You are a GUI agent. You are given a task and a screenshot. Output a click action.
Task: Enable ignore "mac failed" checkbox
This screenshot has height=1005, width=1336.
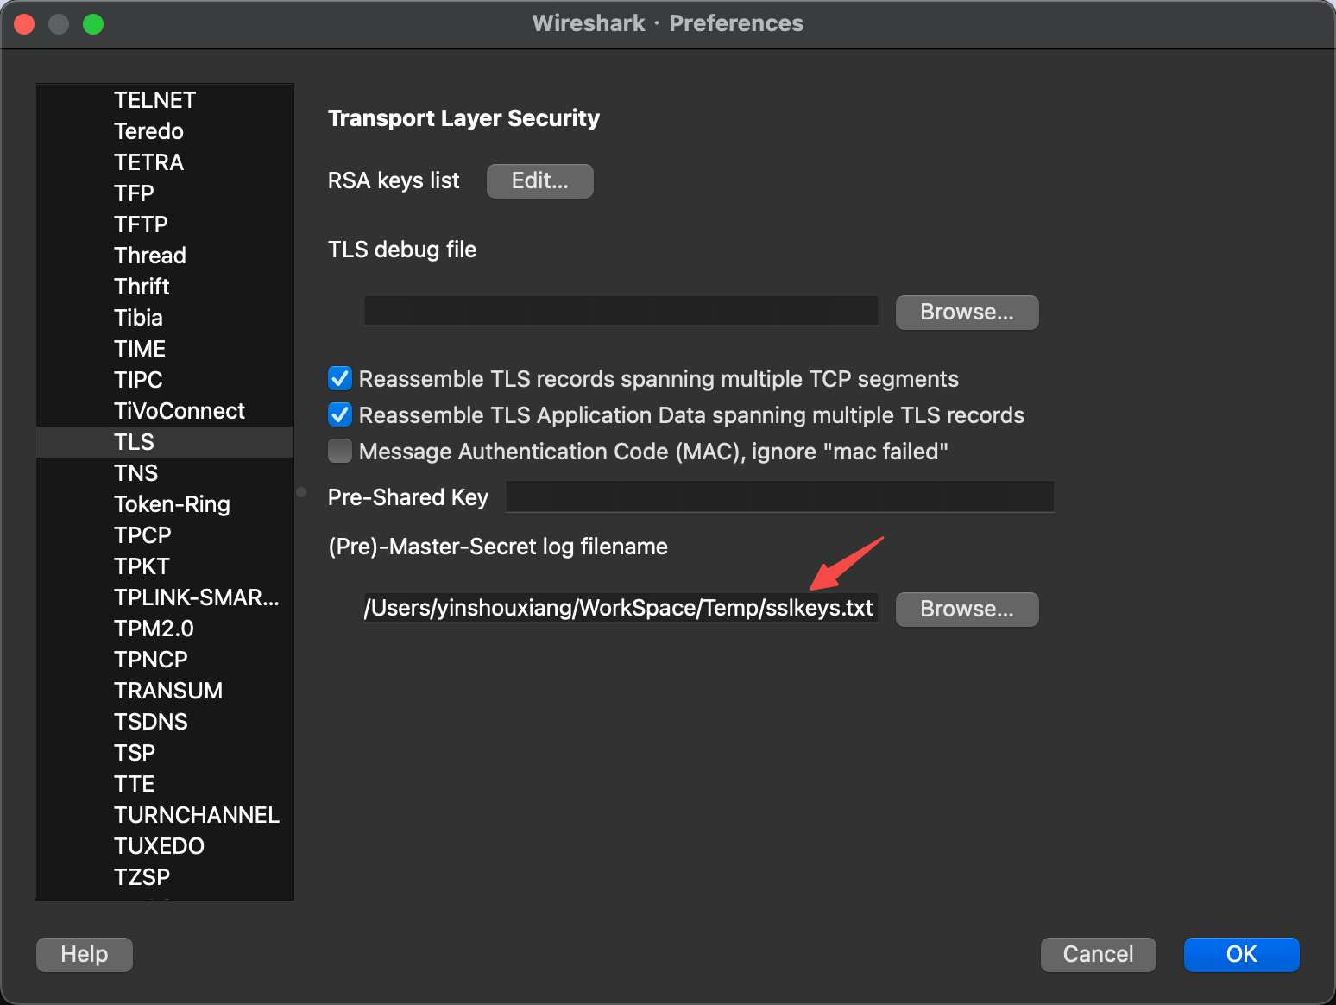[340, 452]
